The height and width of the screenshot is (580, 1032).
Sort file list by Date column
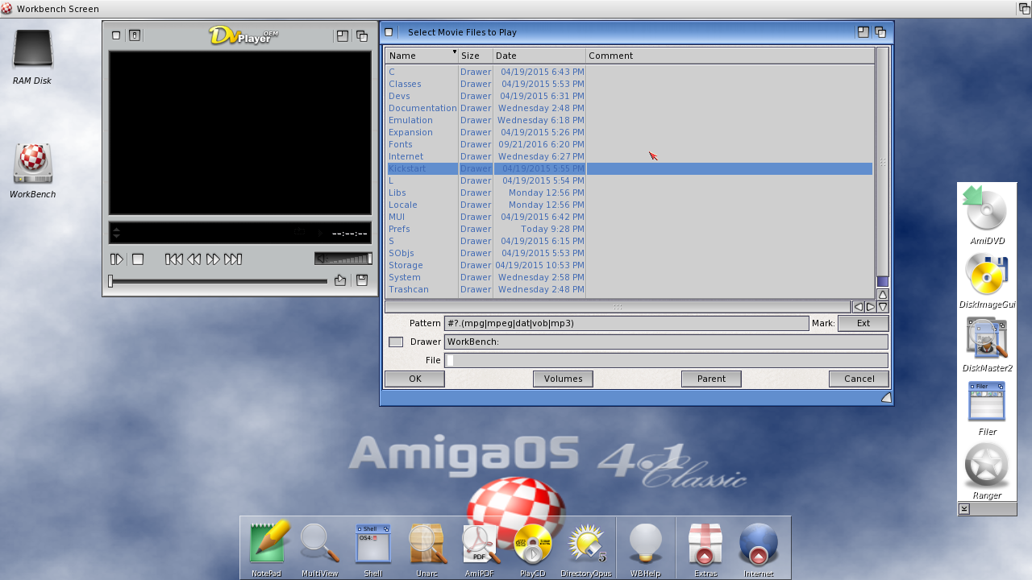click(x=539, y=56)
